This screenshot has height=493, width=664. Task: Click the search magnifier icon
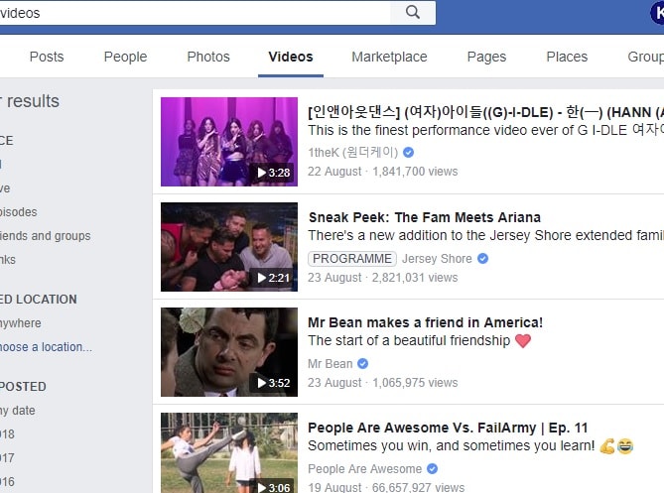pos(412,13)
